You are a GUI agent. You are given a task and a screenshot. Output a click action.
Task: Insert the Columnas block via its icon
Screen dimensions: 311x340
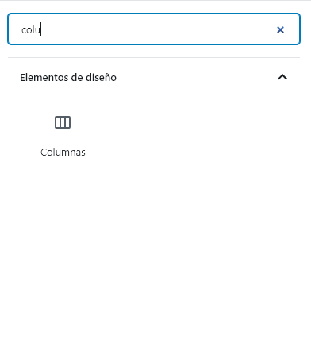(x=63, y=122)
